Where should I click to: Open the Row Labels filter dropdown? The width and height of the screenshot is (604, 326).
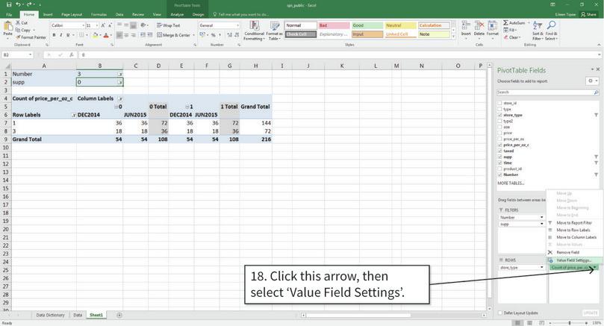coord(73,115)
